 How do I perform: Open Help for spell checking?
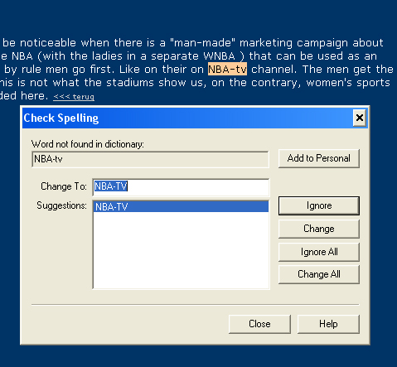(x=328, y=324)
